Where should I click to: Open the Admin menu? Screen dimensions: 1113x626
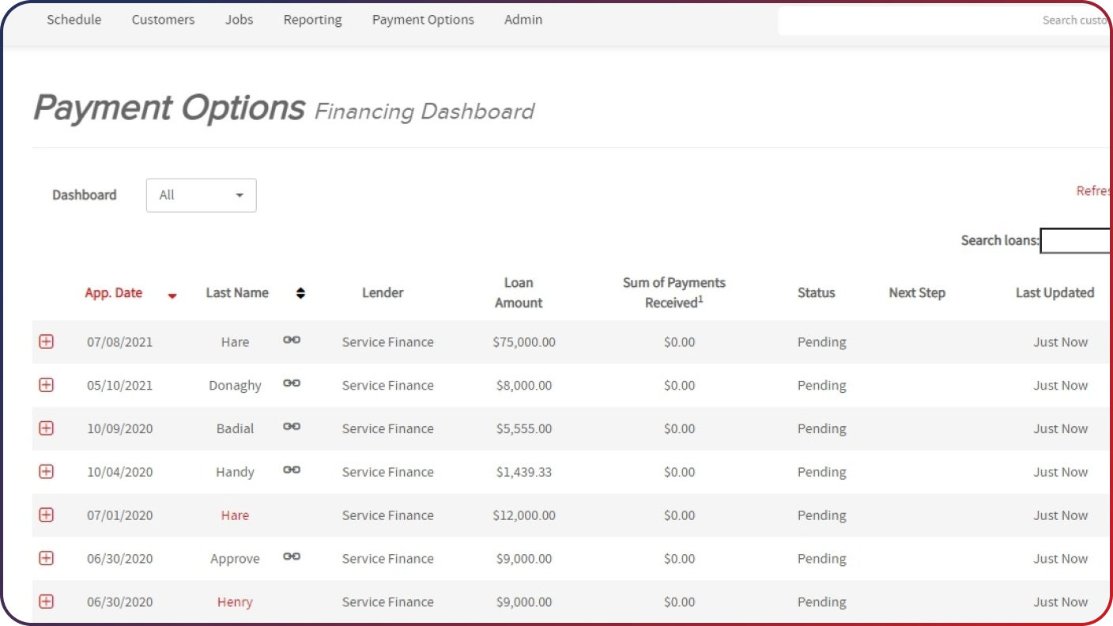523,20
